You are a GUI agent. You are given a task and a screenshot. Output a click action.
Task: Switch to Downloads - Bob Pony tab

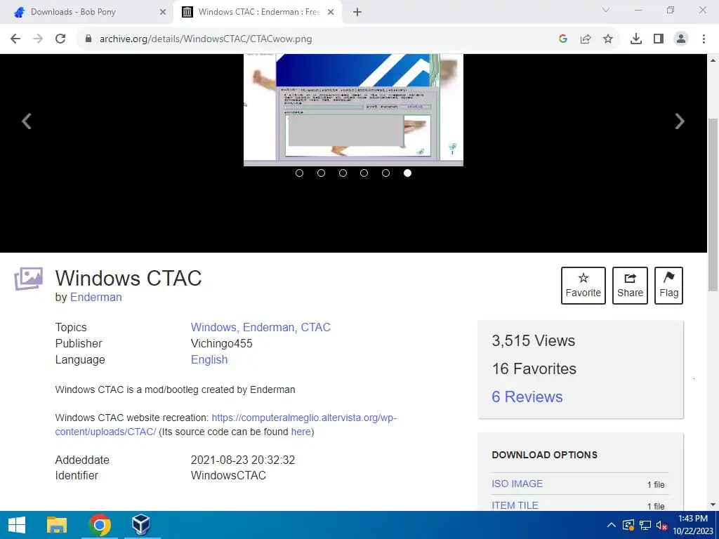point(86,13)
